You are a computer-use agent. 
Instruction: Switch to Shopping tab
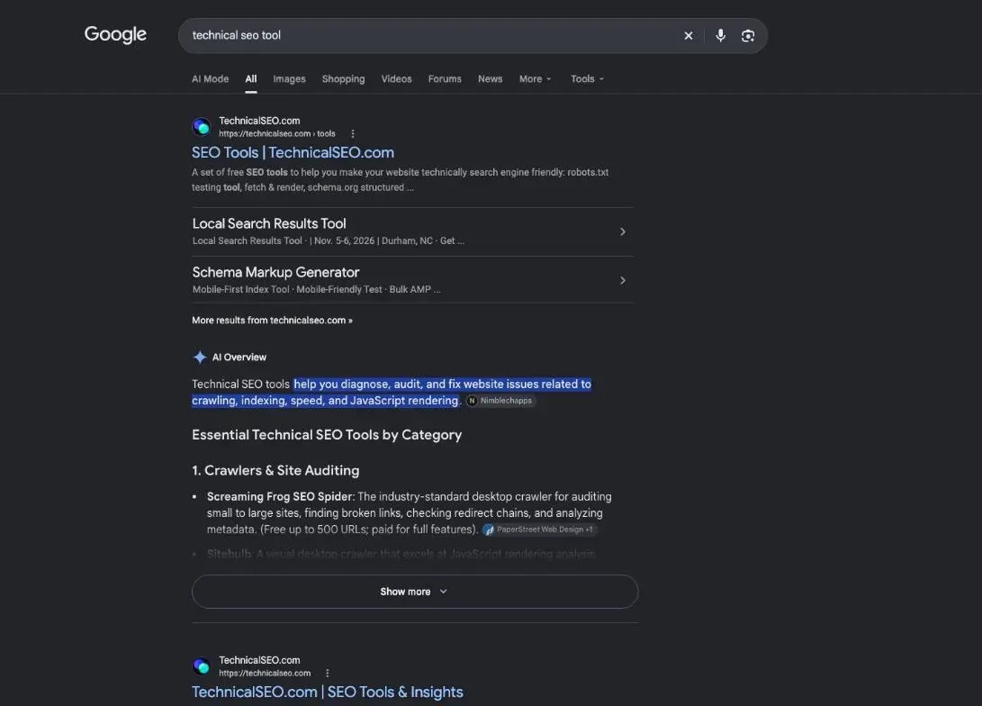[x=343, y=79]
